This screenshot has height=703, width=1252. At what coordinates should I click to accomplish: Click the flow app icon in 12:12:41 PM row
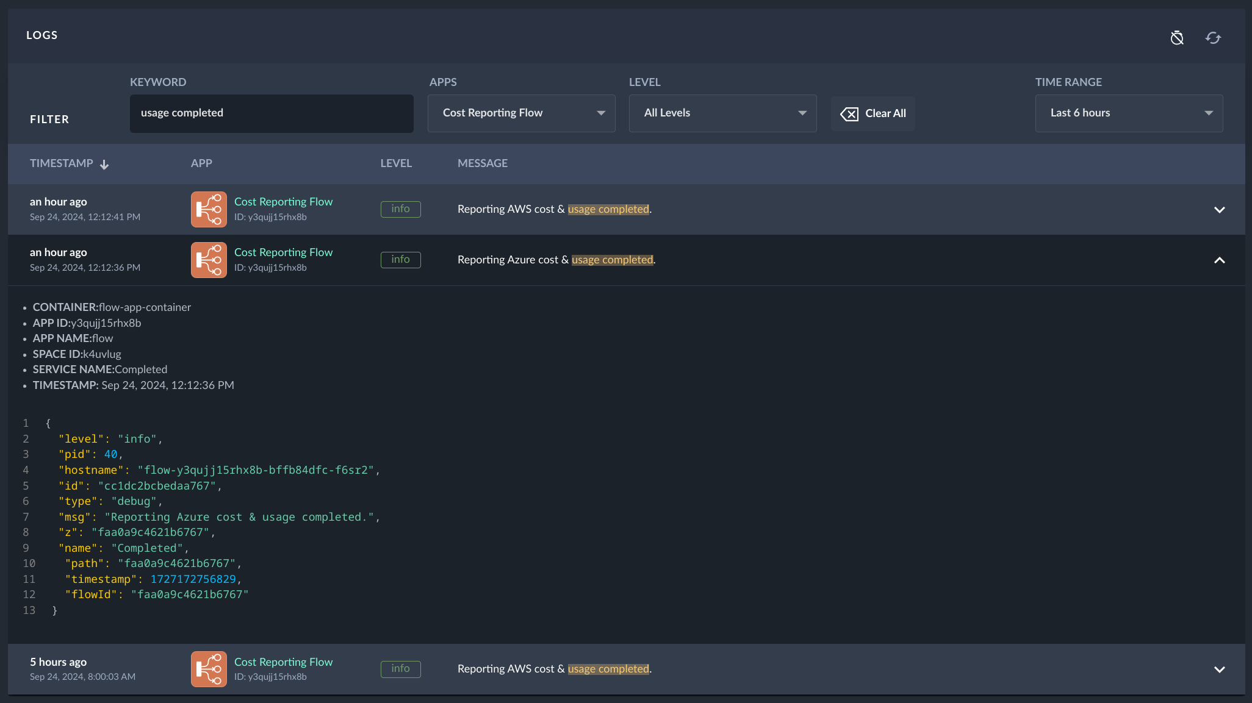tap(209, 209)
